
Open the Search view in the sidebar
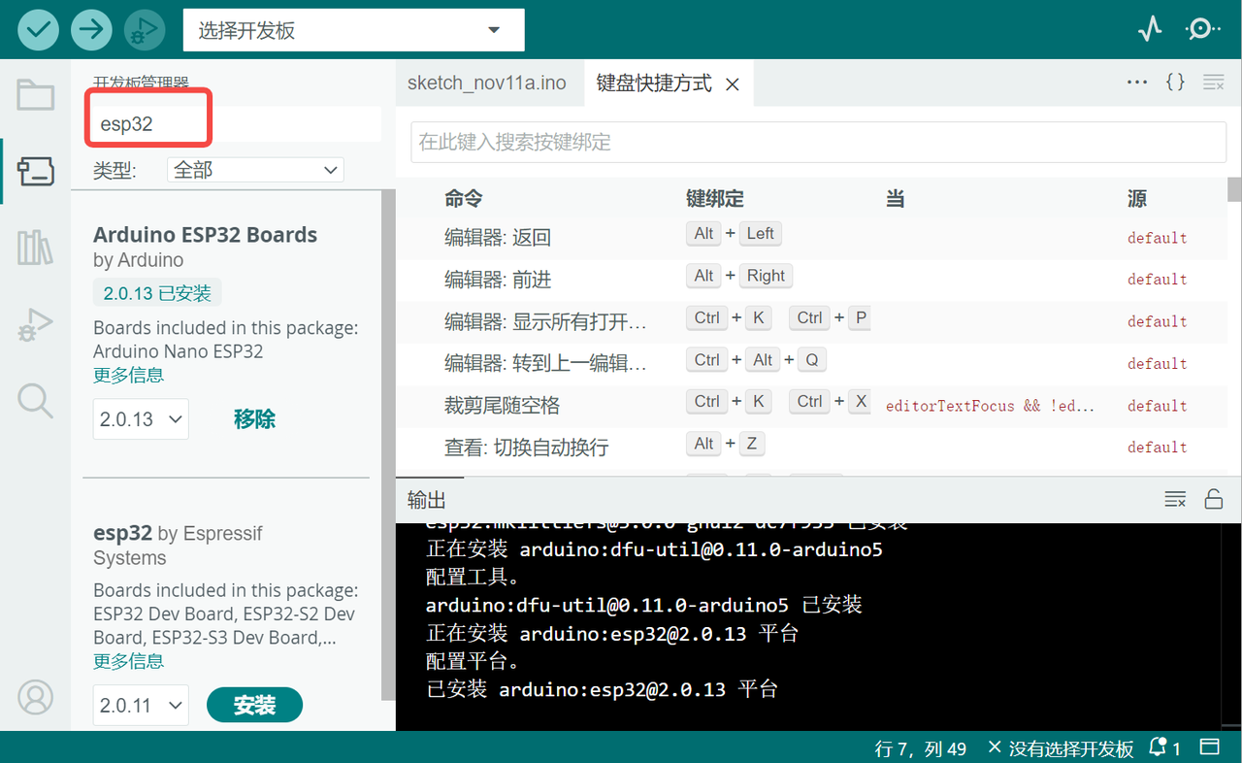(36, 400)
